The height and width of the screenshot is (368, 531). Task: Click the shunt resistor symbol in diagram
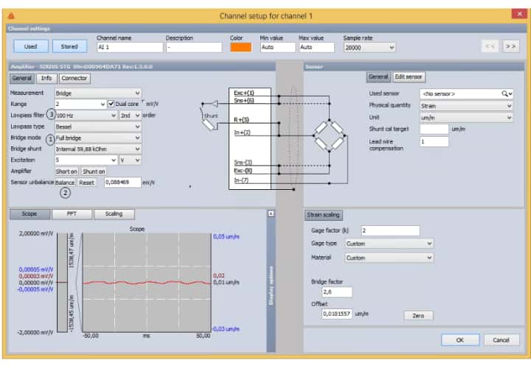(212, 120)
